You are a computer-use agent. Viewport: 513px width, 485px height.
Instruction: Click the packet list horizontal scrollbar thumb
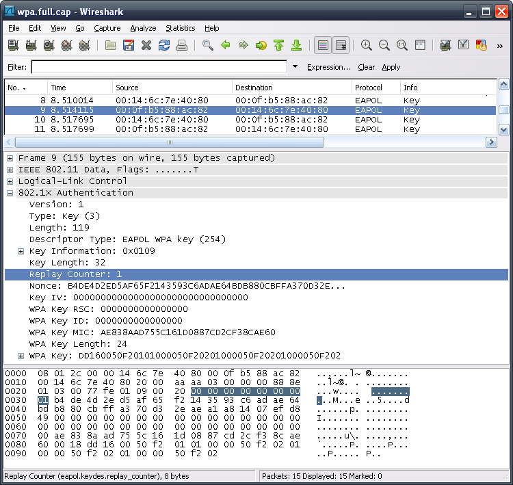pyautogui.click(x=170, y=142)
